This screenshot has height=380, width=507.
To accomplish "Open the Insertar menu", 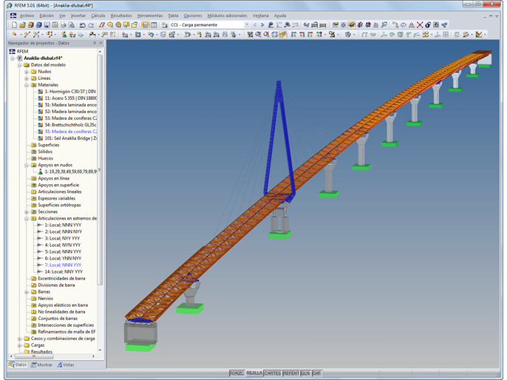I will (x=78, y=16).
